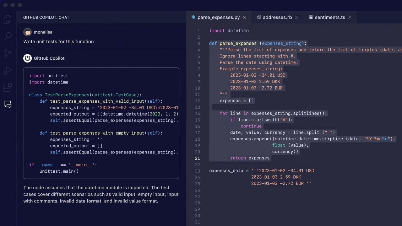The image size is (402, 226).
Task: Select the generated unittest code block
Action: (101, 123)
